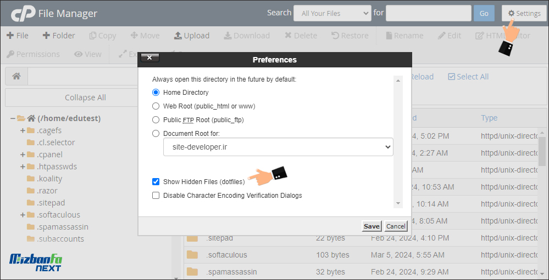This screenshot has height=280, width=549.
Task: Select the Web Root radio option
Action: point(156,106)
